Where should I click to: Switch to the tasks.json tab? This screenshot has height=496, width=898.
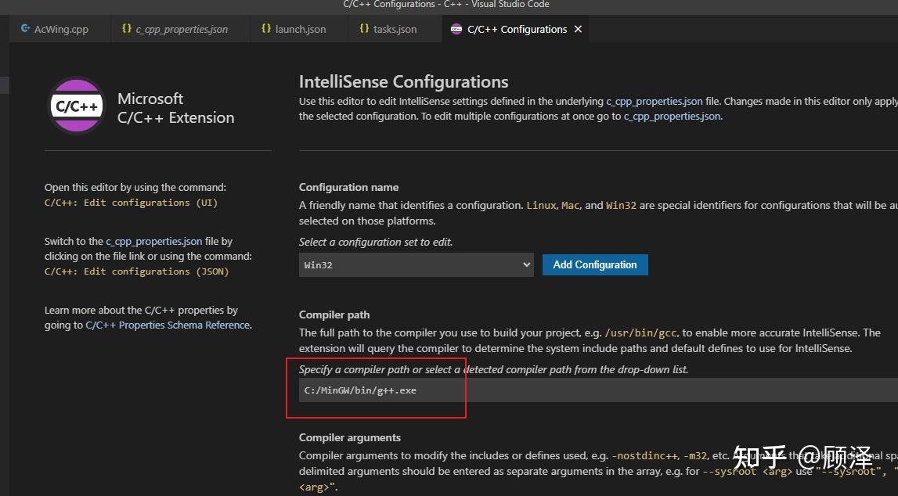[395, 28]
